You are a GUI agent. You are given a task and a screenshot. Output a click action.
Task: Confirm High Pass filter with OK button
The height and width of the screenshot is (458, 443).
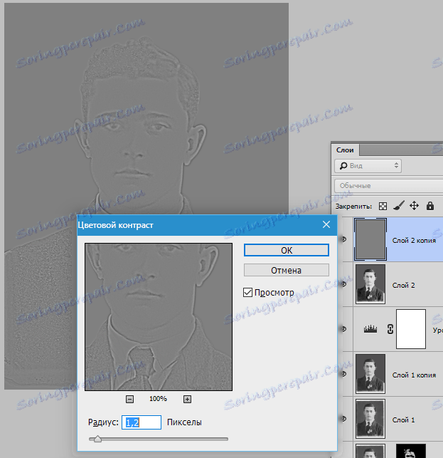287,250
